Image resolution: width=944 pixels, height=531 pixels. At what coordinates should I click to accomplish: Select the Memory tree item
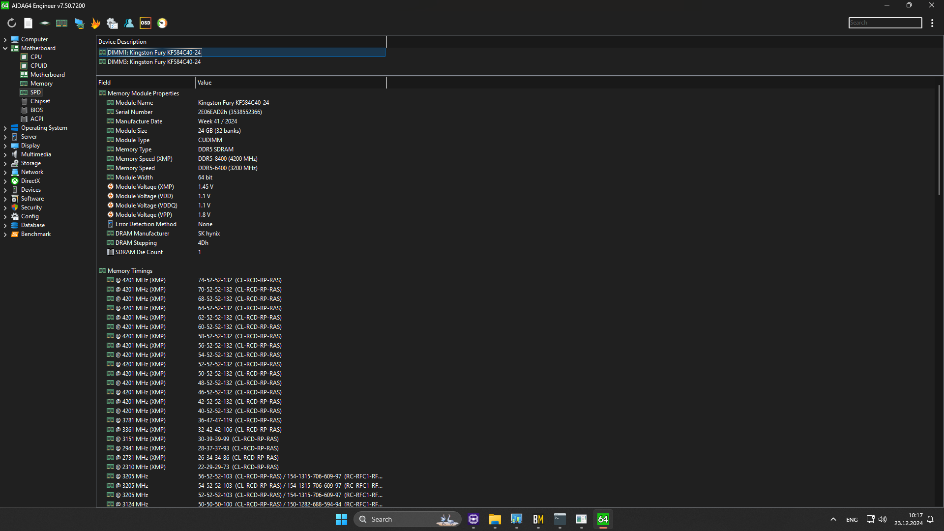click(41, 84)
